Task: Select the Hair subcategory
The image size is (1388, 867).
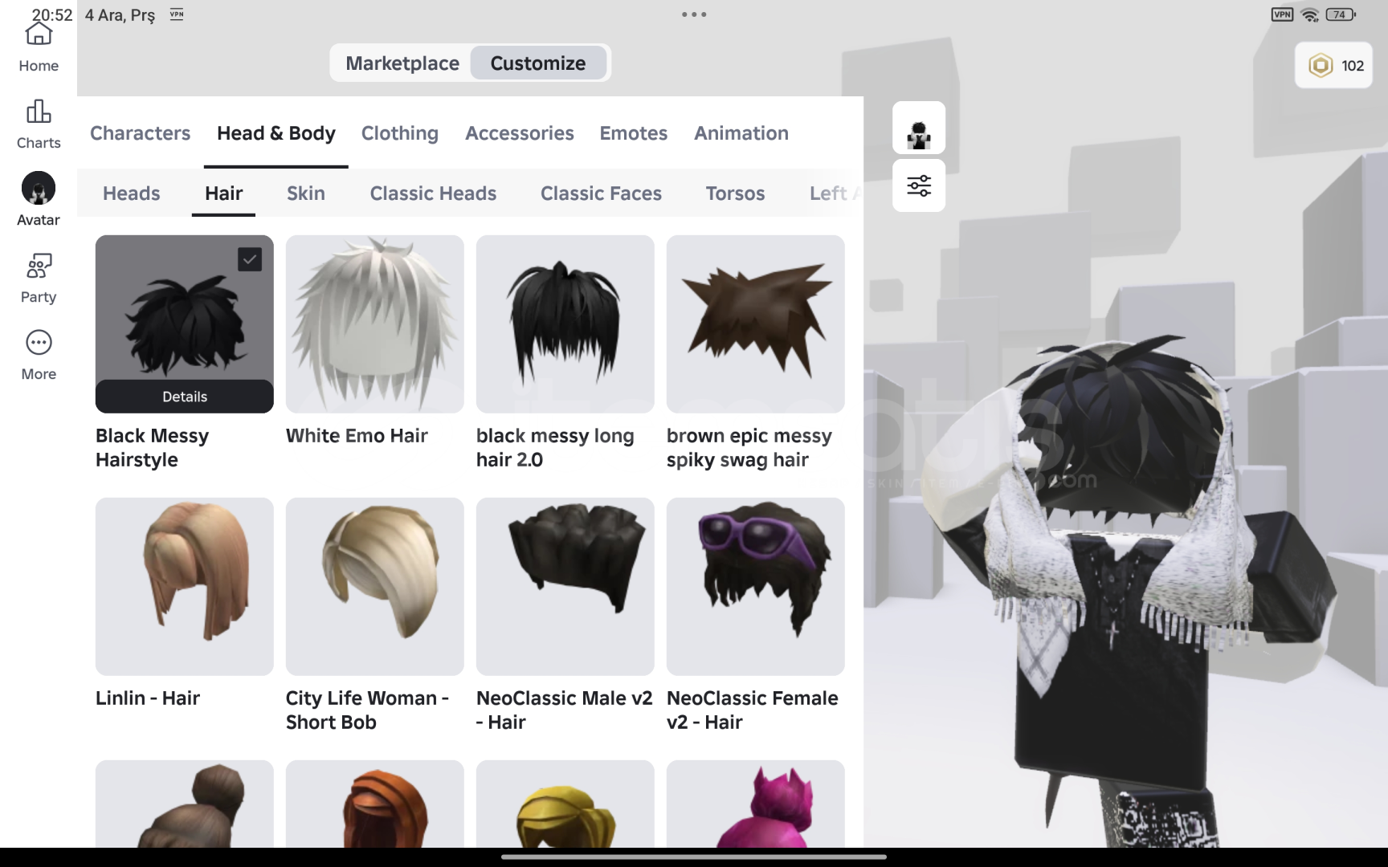Action: pos(224,193)
